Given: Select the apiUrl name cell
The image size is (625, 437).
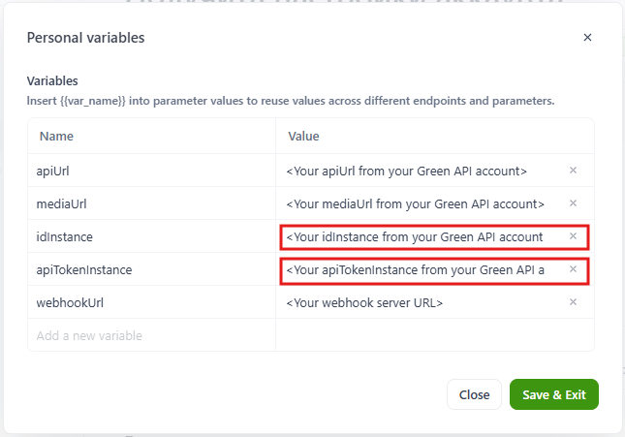Looking at the screenshot, I should 151,171.
